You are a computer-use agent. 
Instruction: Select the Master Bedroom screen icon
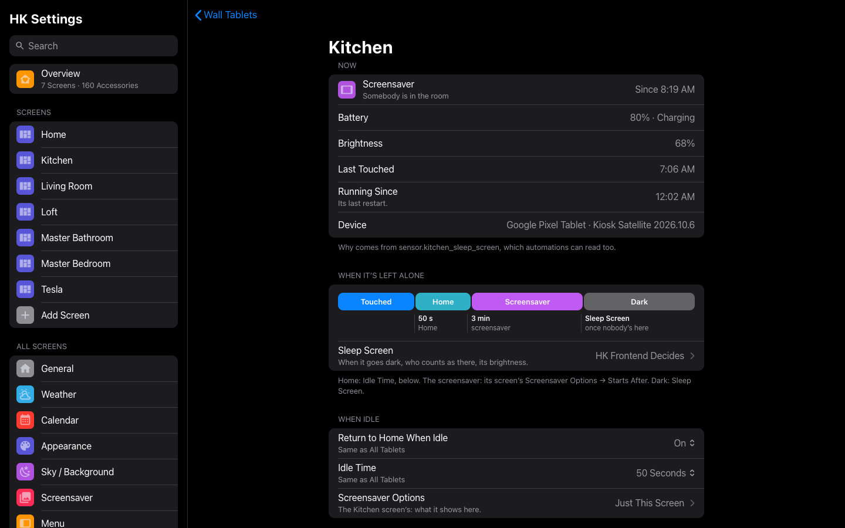(x=25, y=263)
